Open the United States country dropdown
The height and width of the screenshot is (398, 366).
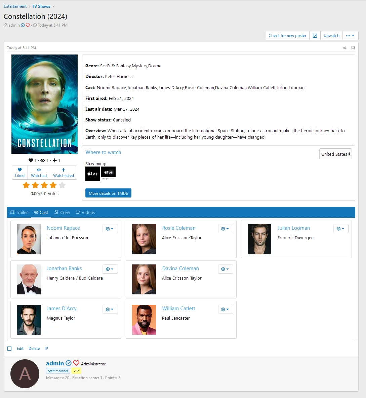[x=335, y=154]
